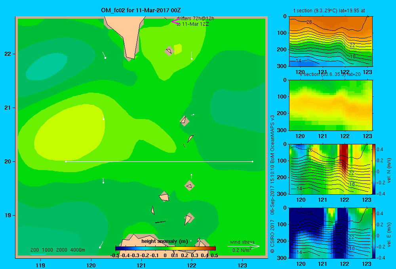Click the 18 contour label in temperature section
Image resolution: width=396 pixels, height=269 pixels.
[353, 57]
